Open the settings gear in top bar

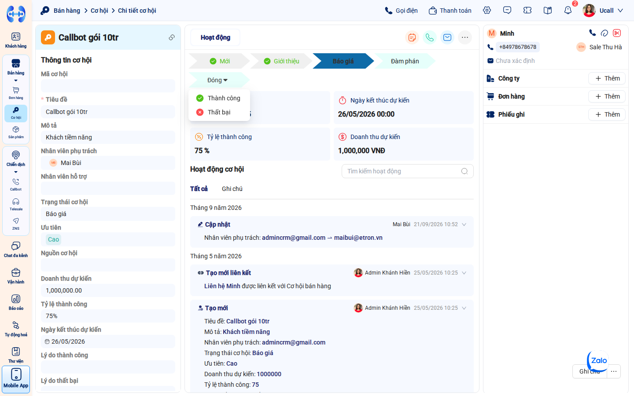click(x=487, y=11)
